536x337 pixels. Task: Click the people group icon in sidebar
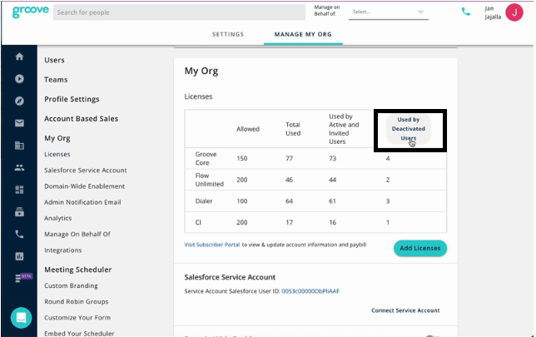(19, 167)
